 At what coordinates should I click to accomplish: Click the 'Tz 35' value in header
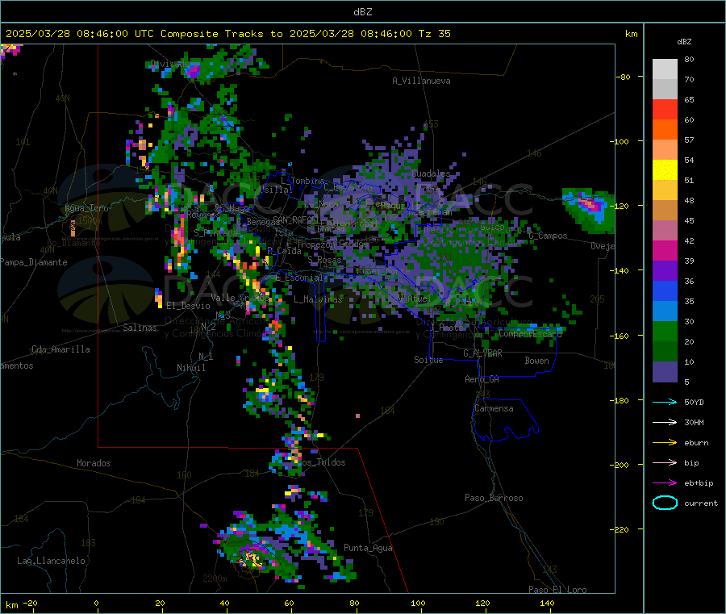pyautogui.click(x=434, y=34)
